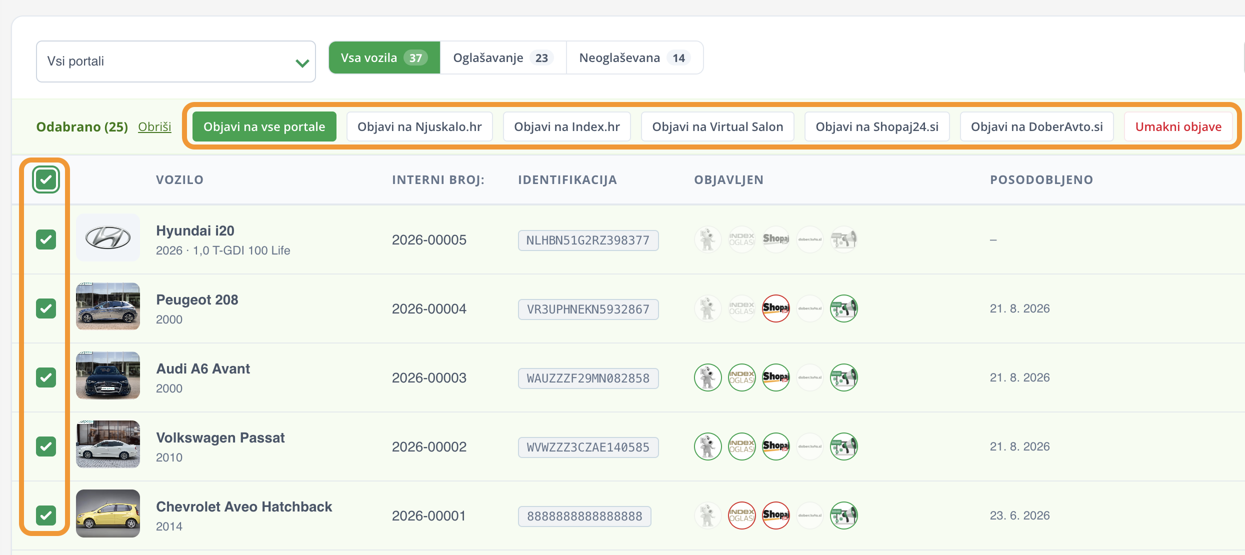Open the yellow Chevrolet Aveo thumbnail
Image resolution: width=1245 pixels, height=555 pixels.
pos(108,513)
